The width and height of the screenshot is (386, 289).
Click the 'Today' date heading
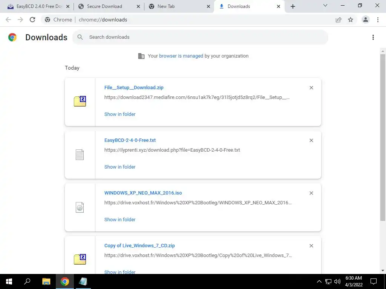click(x=72, y=68)
